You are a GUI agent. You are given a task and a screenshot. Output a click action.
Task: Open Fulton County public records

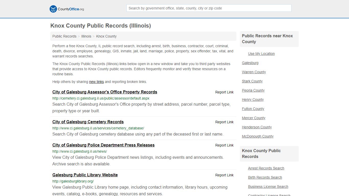coord(253,109)
